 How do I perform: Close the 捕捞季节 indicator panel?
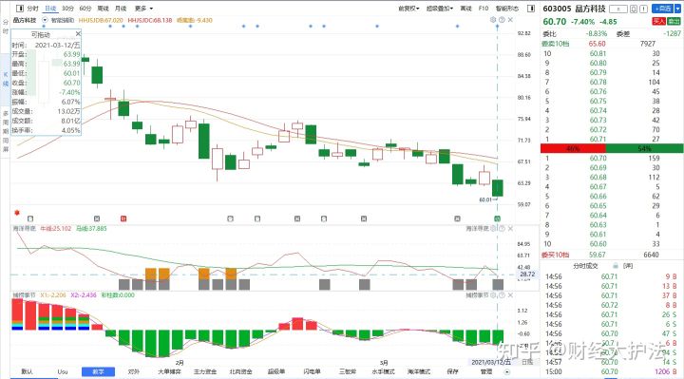[510, 295]
